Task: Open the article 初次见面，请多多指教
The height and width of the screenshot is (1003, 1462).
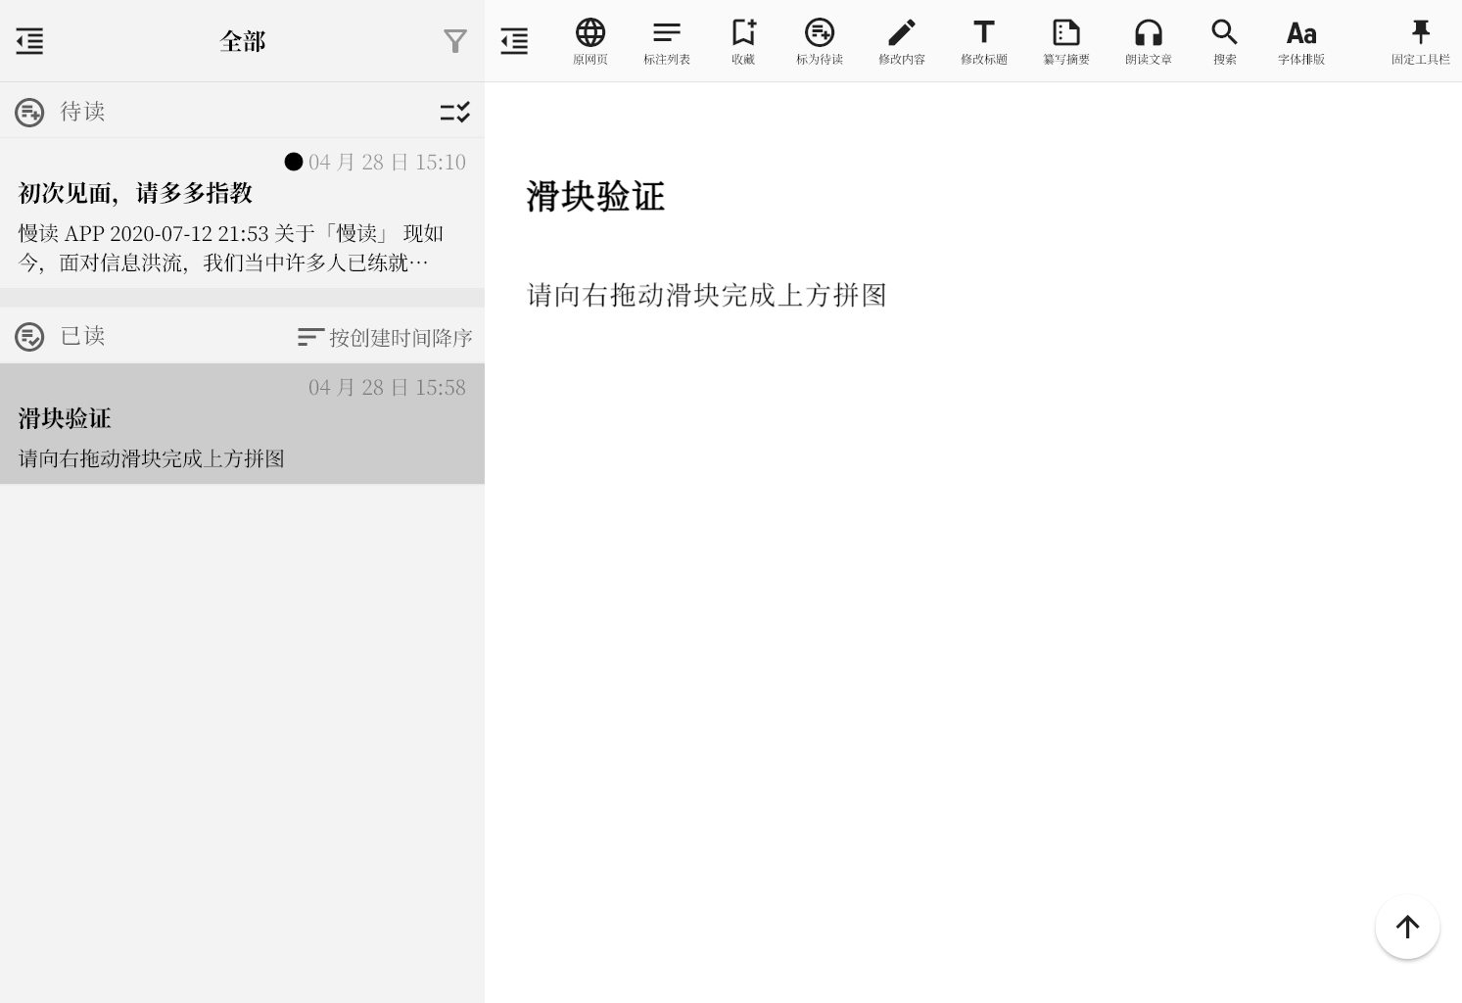Action: click(x=242, y=214)
